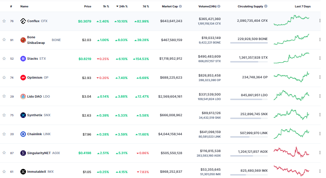Open Bone ShibaSwap row three-dot menu
This screenshot has height=178, width=326.
click(x=320, y=40)
